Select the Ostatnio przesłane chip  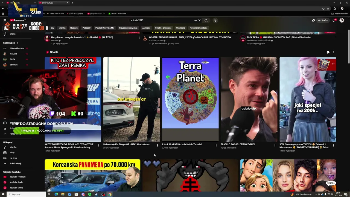[163, 28]
